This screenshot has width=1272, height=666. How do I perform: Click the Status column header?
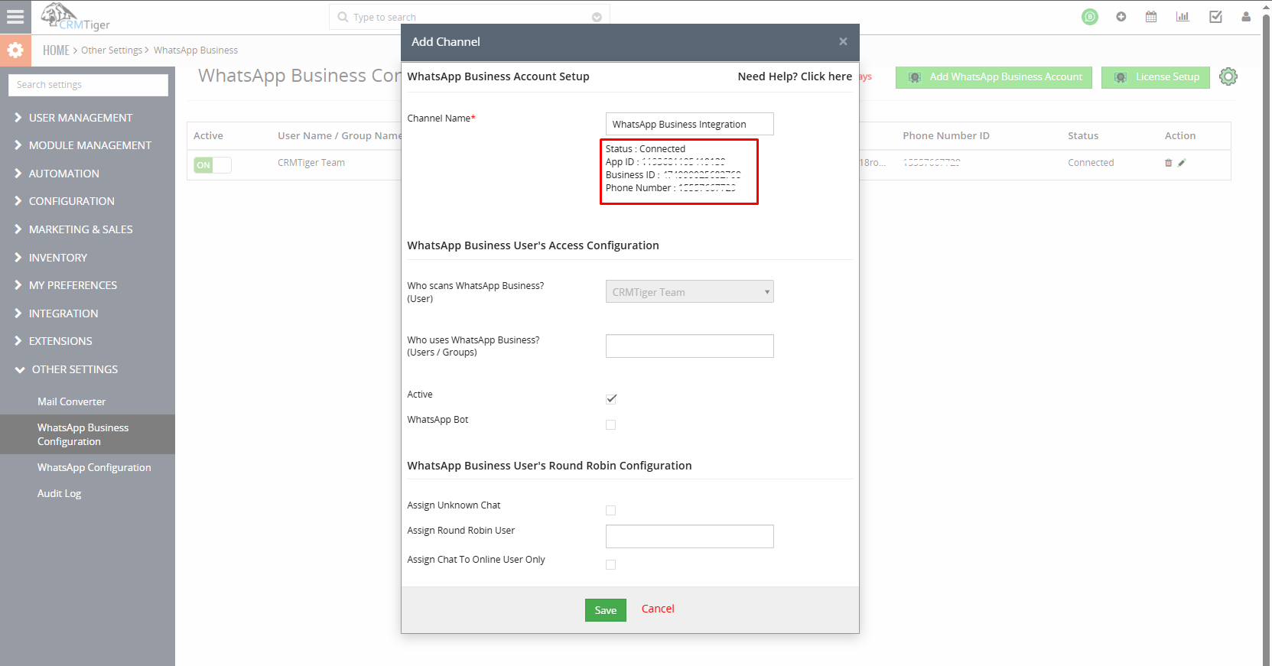pos(1083,136)
